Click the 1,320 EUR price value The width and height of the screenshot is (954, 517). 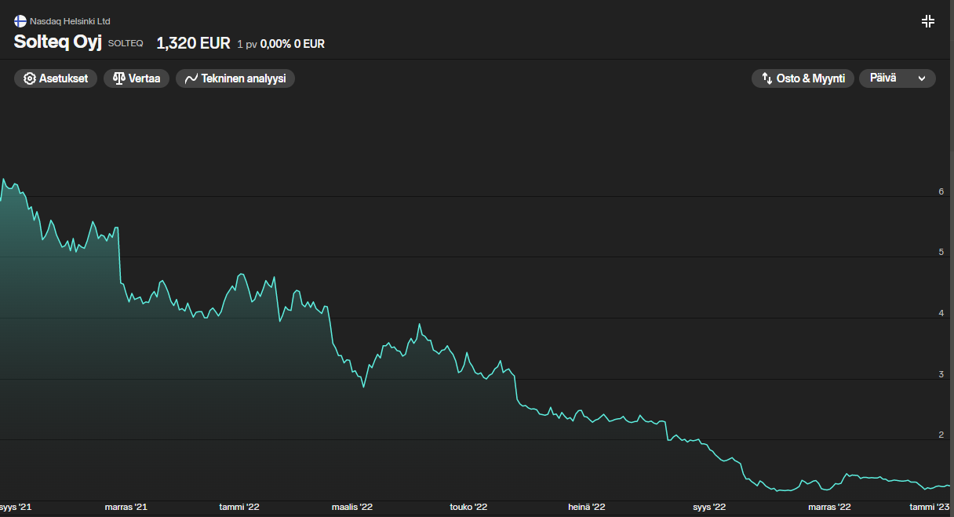coord(193,43)
